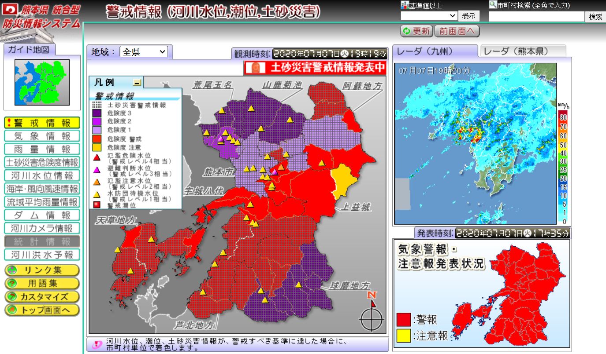This screenshot has width=606, height=354.
Task: Click the リンク集 button
Action: (42, 270)
